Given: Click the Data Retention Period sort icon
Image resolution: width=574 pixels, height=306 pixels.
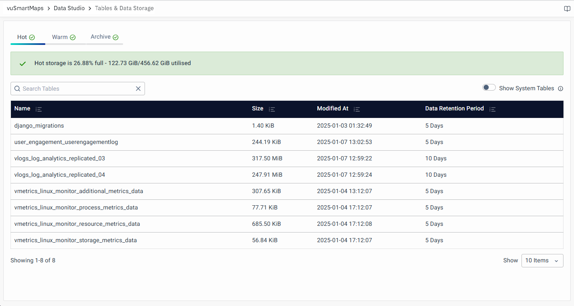Looking at the screenshot, I should point(492,109).
